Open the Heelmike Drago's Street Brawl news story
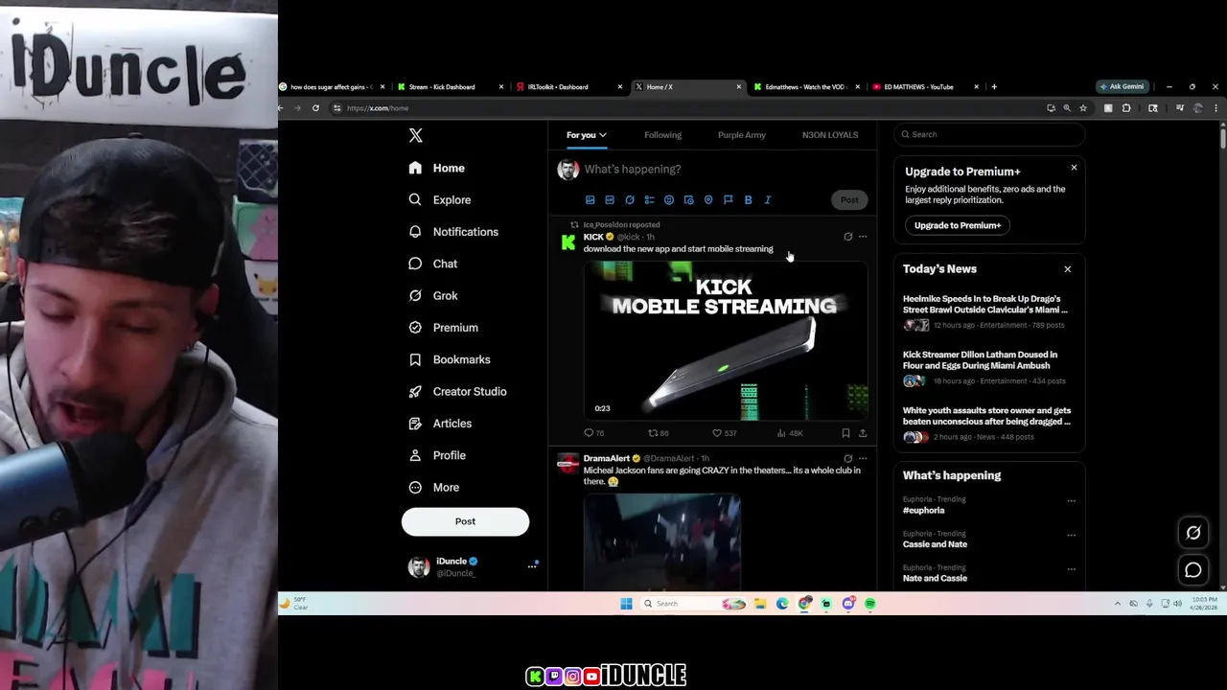This screenshot has width=1227, height=690. click(988, 311)
